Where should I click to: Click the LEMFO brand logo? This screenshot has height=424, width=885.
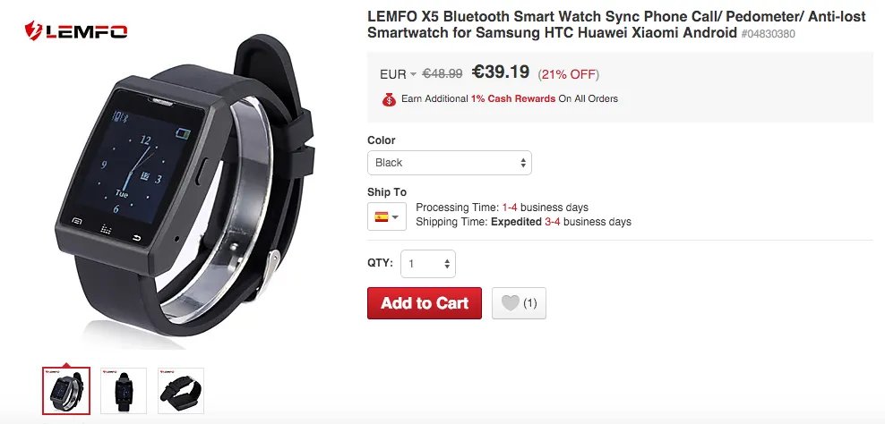click(75, 31)
